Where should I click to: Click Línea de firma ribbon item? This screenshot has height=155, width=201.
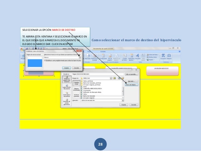[153, 55]
